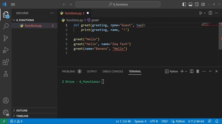This screenshot has height=124, width=222.
Task: Open the Accounts menu icon
Action: point(6,101)
